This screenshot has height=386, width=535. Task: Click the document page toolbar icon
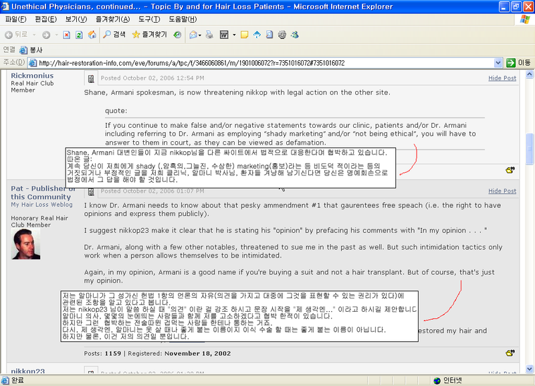(x=270, y=35)
